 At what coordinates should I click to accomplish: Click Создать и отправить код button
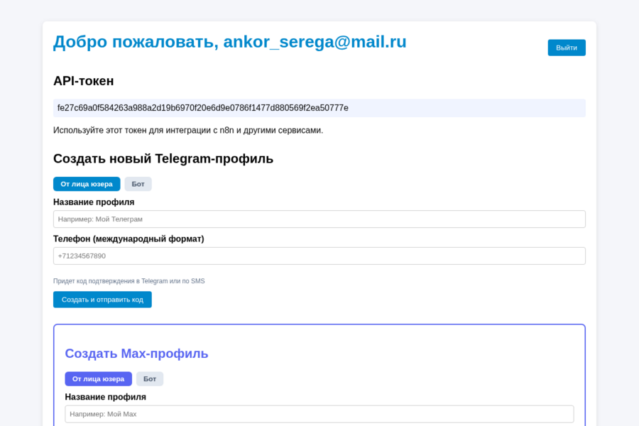[102, 300]
